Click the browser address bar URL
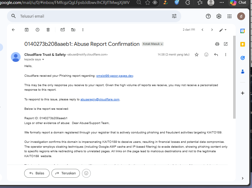 coord(65,2)
